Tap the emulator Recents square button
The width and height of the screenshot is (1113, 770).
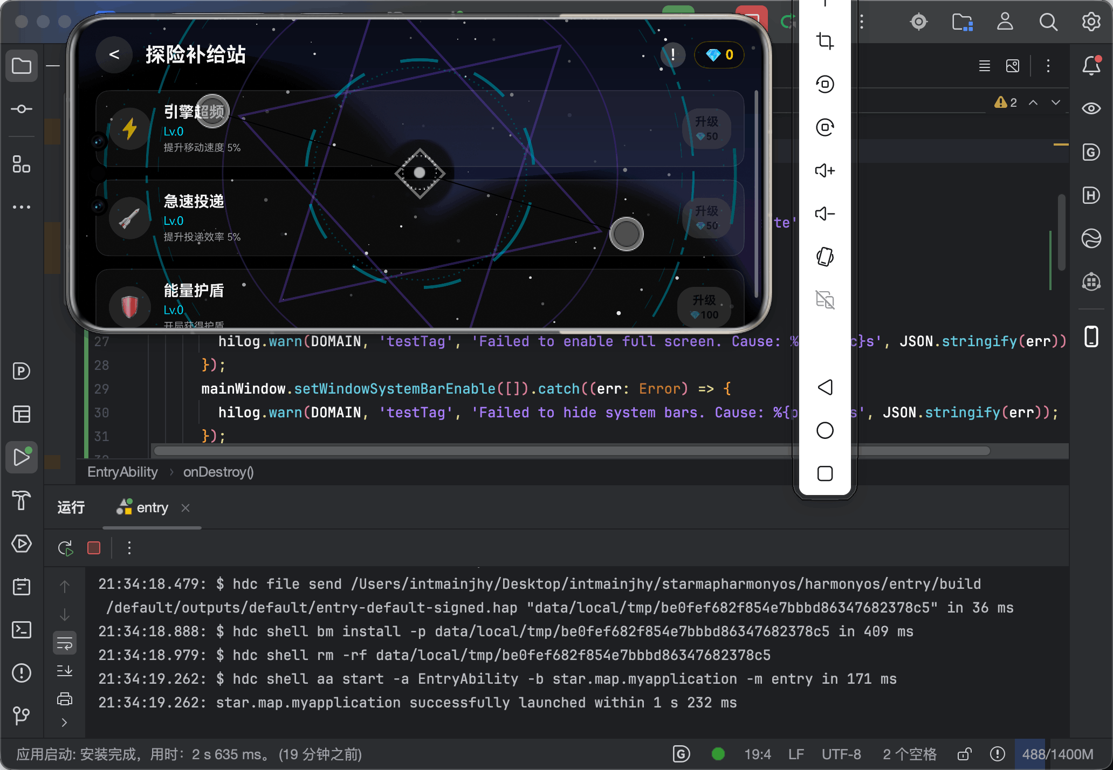(825, 473)
